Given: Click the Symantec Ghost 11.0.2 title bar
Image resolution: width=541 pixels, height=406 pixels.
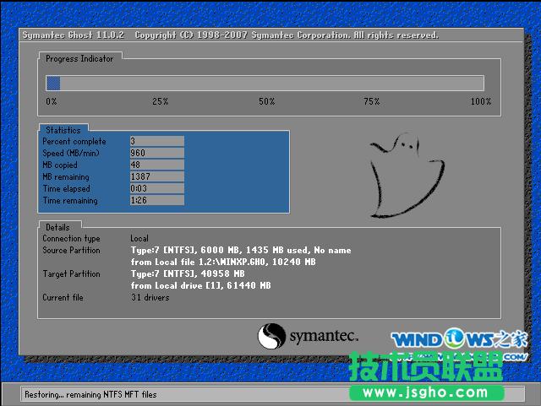Looking at the screenshot, I should point(228,35).
